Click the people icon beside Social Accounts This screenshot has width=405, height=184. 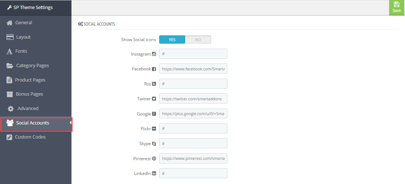pos(10,123)
